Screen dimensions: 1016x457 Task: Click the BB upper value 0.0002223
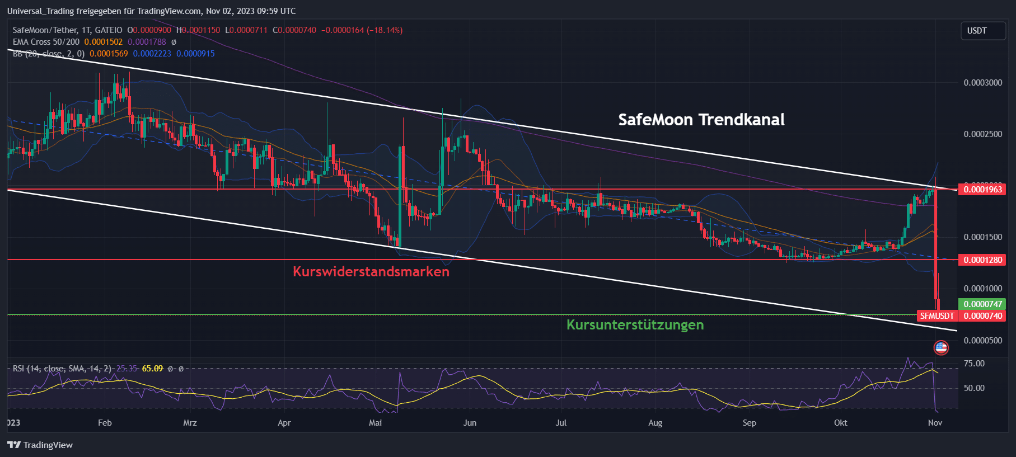click(152, 54)
